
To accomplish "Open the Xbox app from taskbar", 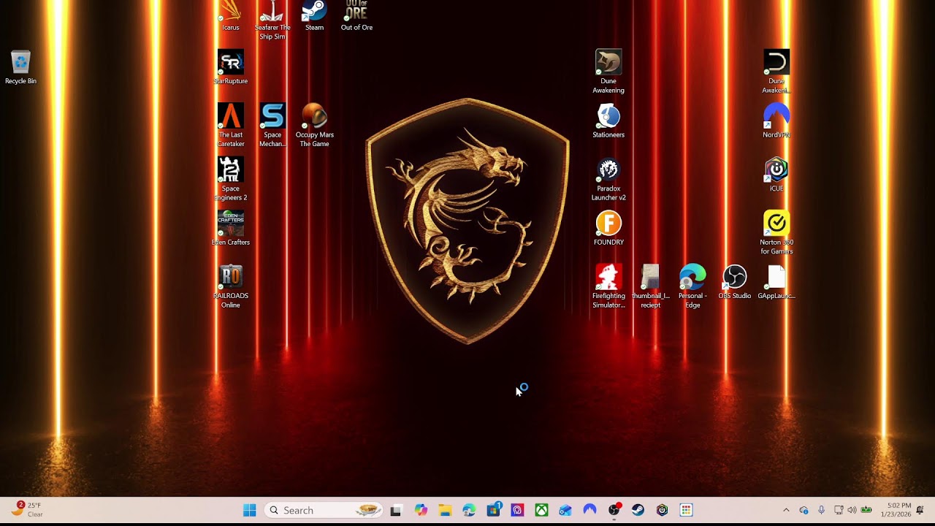I will pos(542,510).
